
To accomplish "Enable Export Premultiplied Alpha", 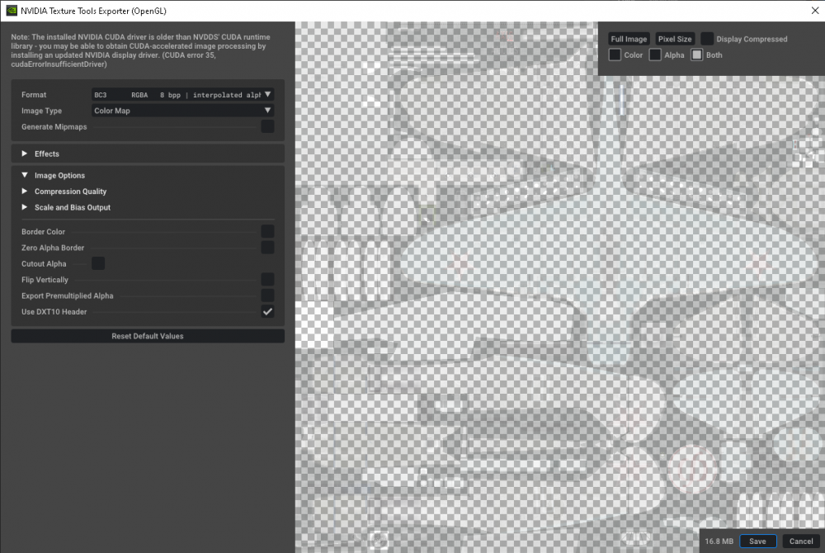I will (267, 295).
